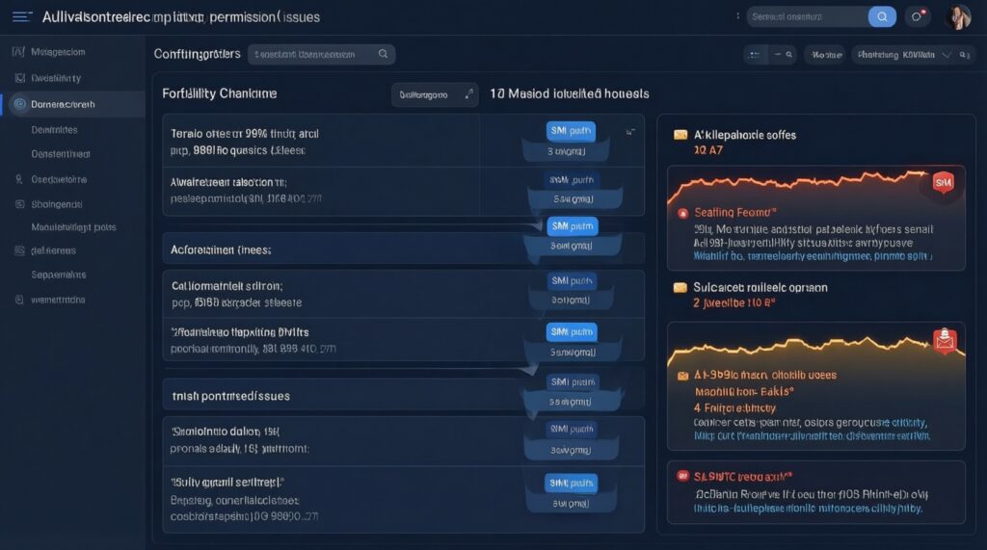Select the Metagescion sidebar icon
The width and height of the screenshot is (987, 550).
(18, 52)
